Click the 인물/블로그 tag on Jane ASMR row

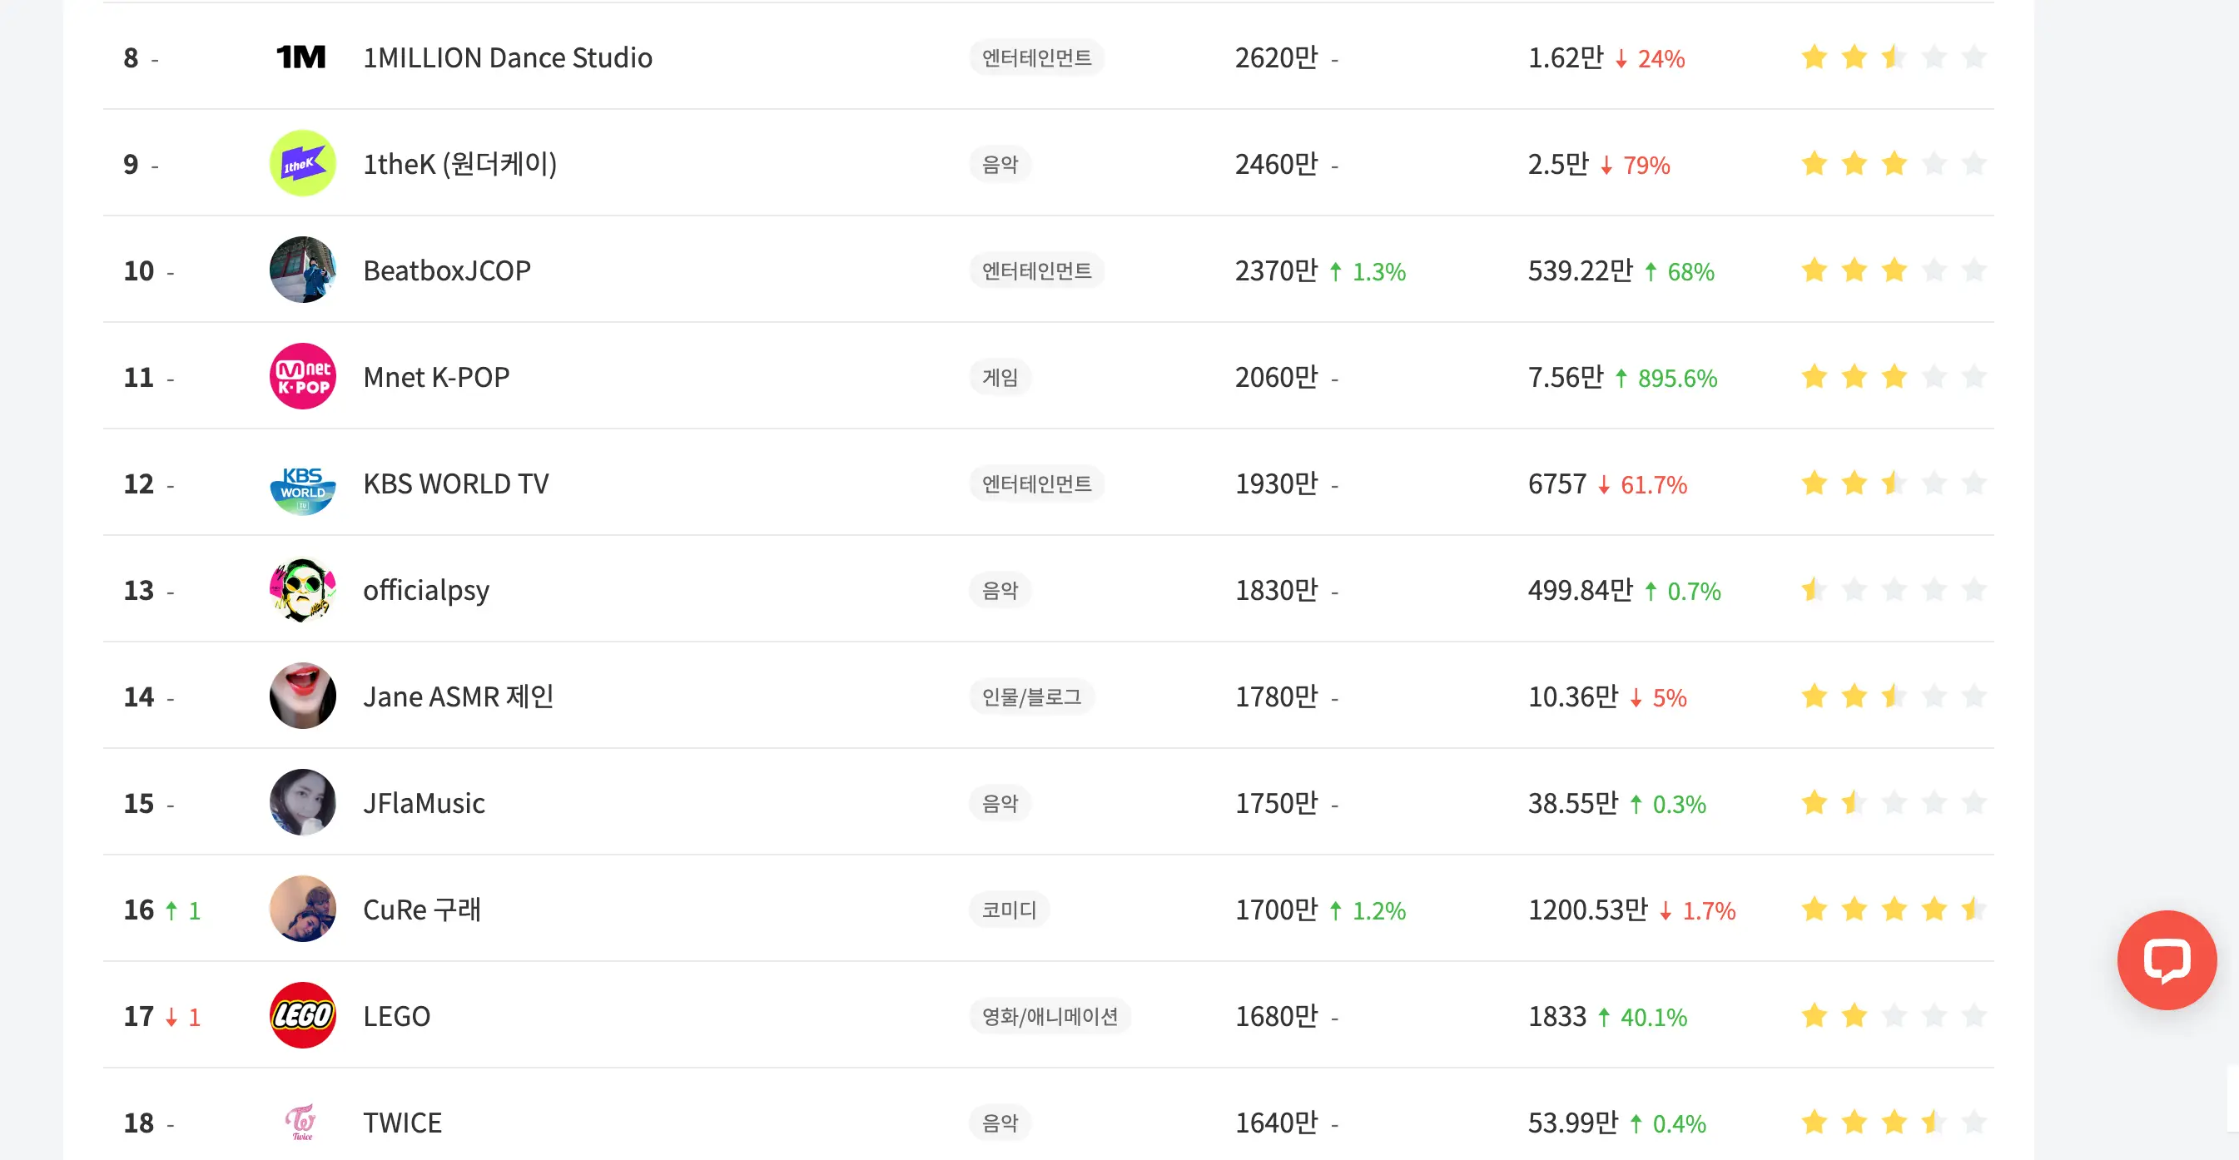tap(1032, 696)
